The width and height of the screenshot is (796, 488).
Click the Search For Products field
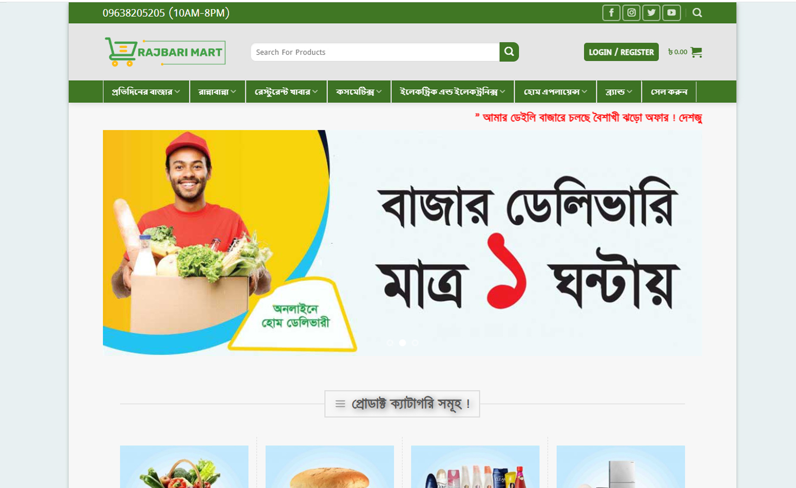coord(375,52)
